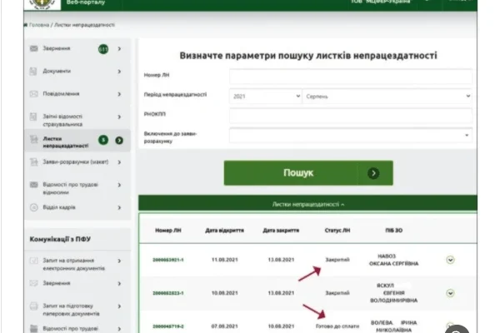Click the Відомості про трудові відносини icon
Viewport: 500px width, 333px height.
click(33, 185)
